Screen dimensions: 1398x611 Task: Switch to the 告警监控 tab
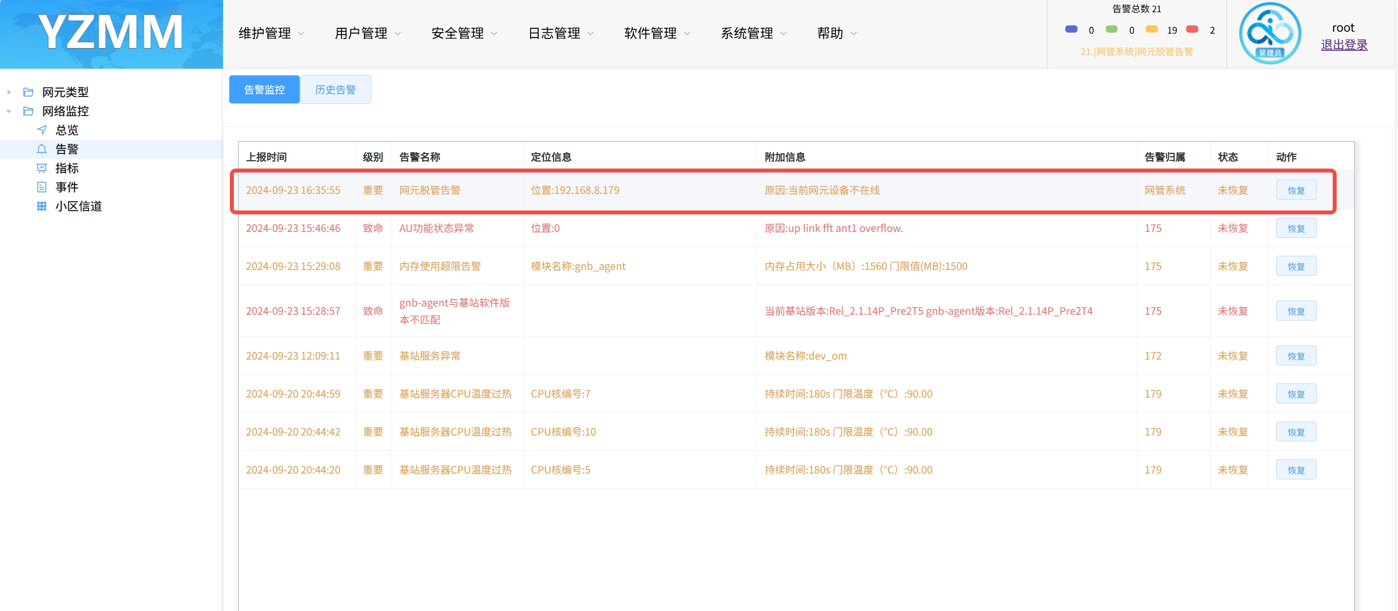[x=264, y=90]
